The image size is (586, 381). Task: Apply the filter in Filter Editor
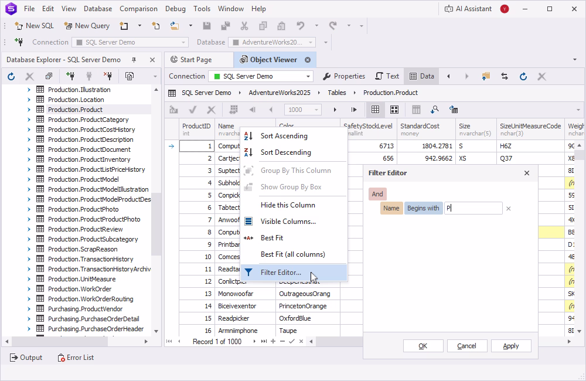tap(511, 345)
